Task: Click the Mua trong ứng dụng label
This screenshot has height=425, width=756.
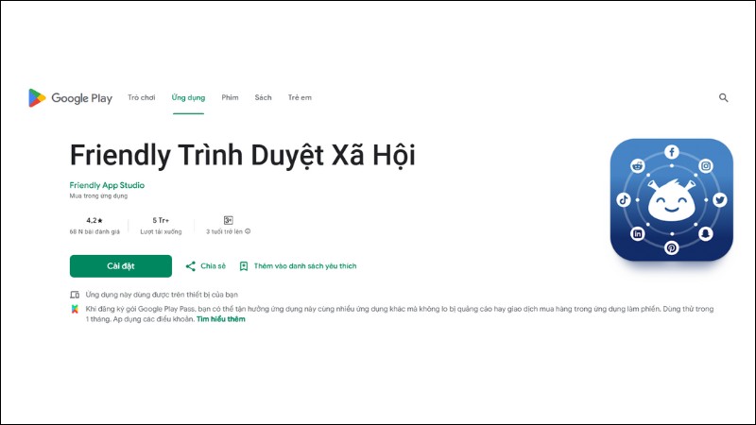Action: (98, 195)
